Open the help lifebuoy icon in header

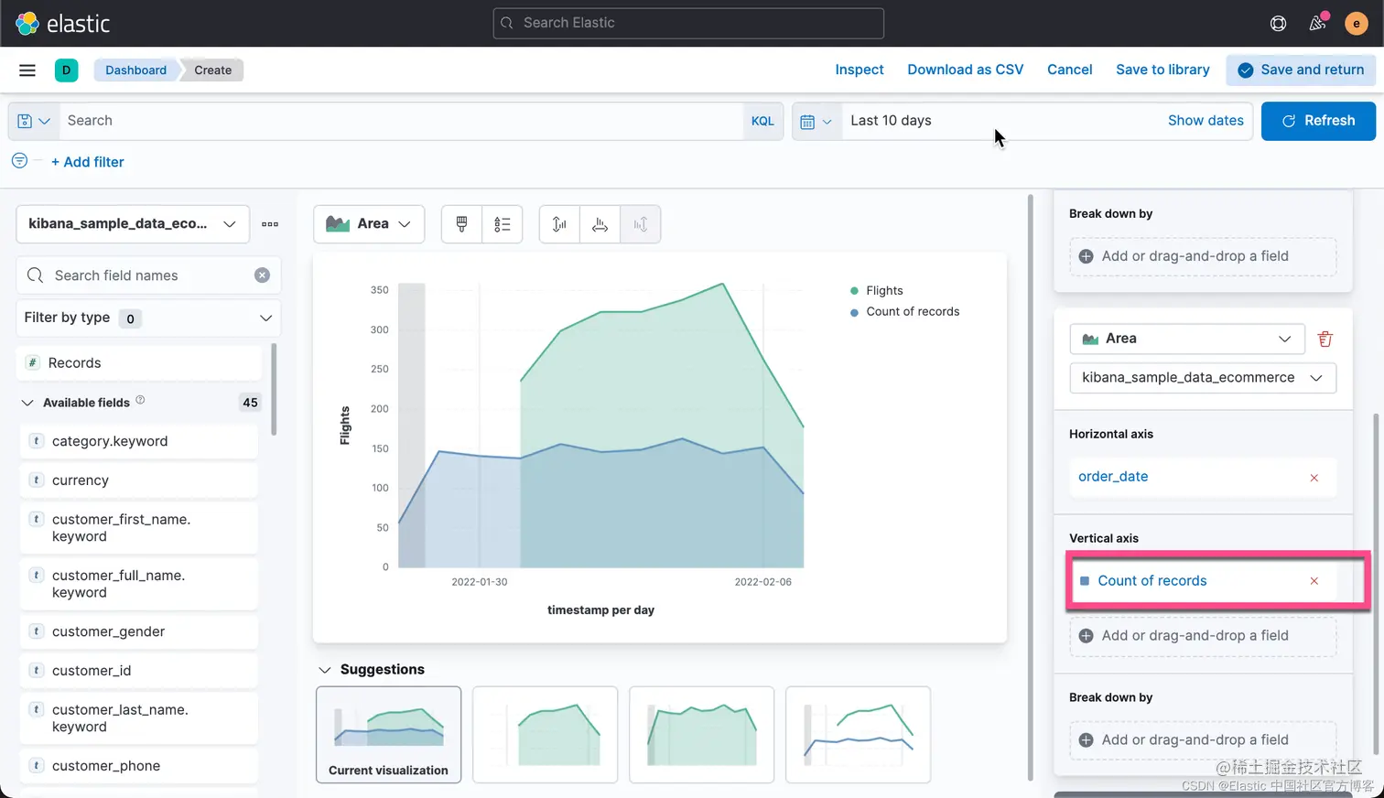pyautogui.click(x=1278, y=24)
